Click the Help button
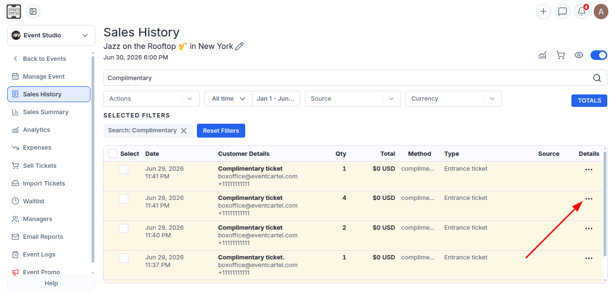 click(51, 283)
